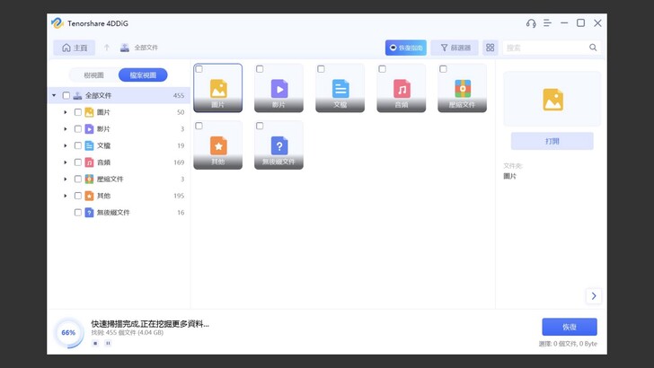Image resolution: width=654 pixels, height=368 pixels.
Task: Click the headset support icon
Action: pyautogui.click(x=531, y=23)
